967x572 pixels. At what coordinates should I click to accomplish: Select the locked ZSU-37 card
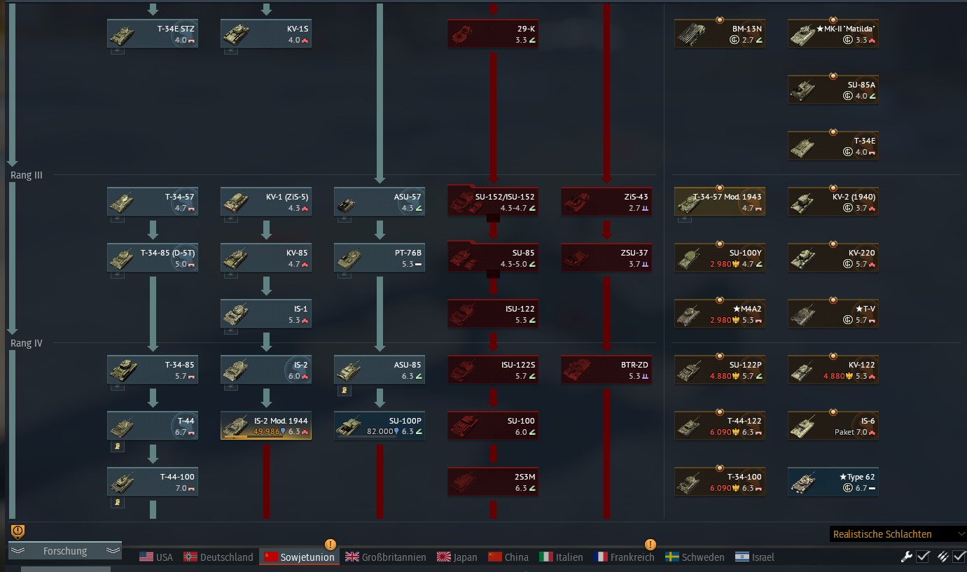coord(606,258)
